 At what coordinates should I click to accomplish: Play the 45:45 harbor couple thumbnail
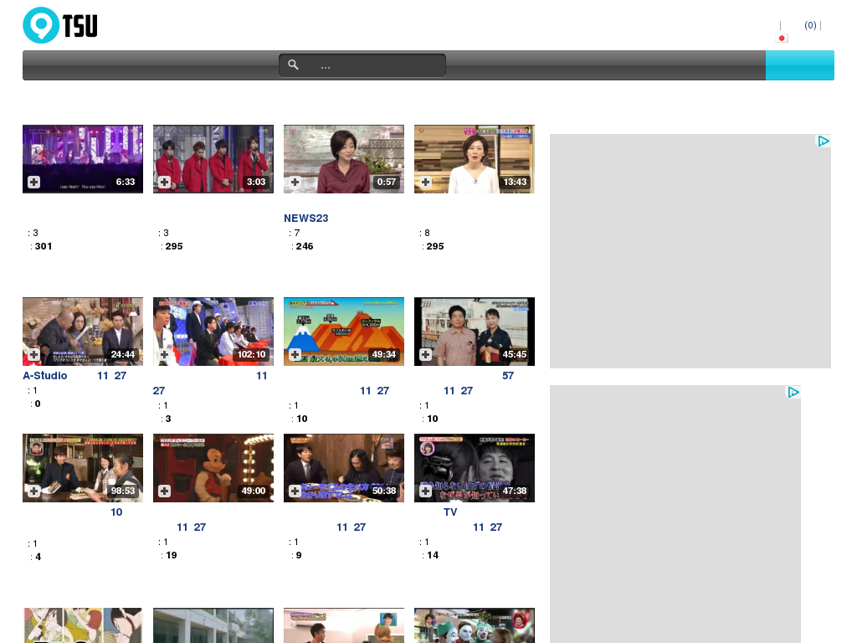coord(475,332)
